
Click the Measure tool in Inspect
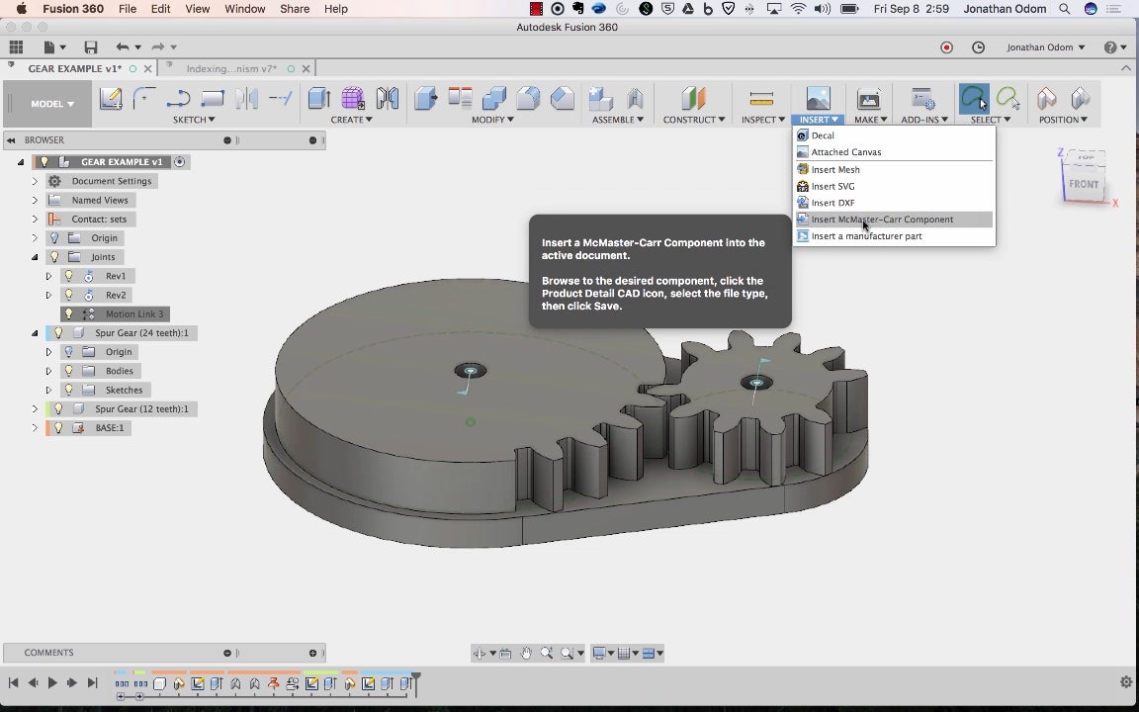760,99
